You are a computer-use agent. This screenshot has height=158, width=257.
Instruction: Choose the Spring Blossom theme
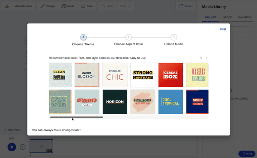coord(87,75)
